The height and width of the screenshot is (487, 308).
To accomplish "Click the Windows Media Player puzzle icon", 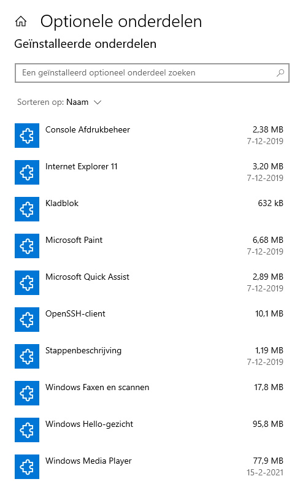I will click(27, 467).
